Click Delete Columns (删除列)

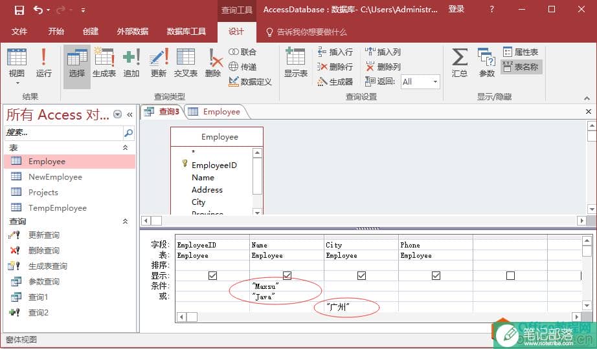pos(383,67)
